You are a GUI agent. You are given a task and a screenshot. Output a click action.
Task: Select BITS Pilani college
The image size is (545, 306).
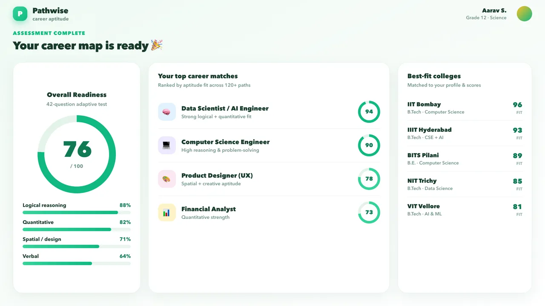465,159
